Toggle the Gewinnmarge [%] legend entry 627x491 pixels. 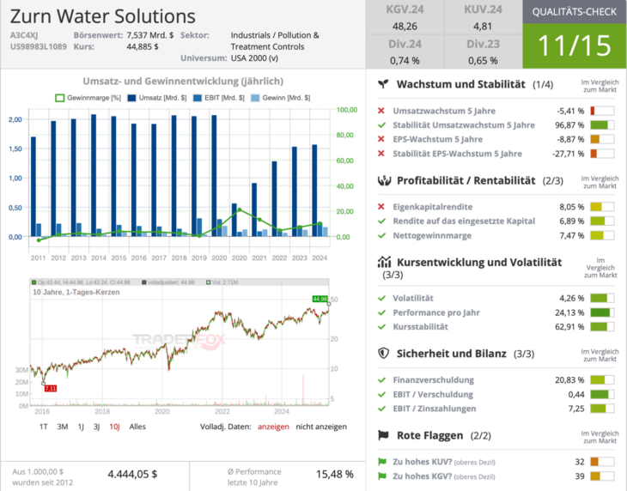click(x=88, y=98)
